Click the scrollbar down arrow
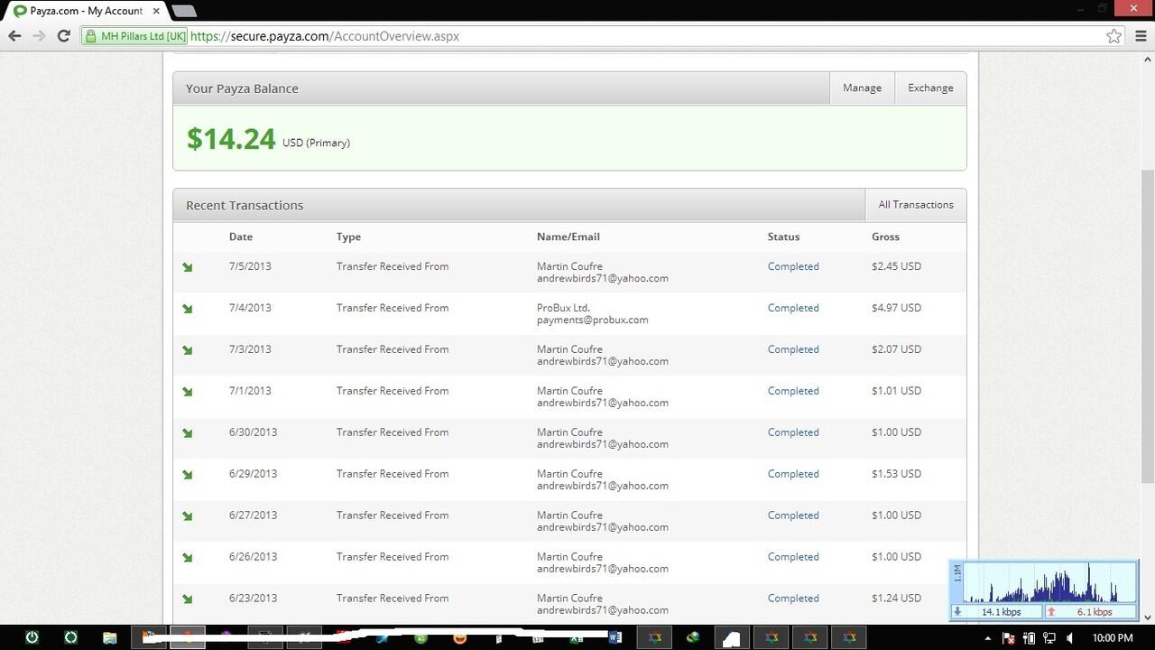Screen dimensions: 1155x650 pos(1148,617)
